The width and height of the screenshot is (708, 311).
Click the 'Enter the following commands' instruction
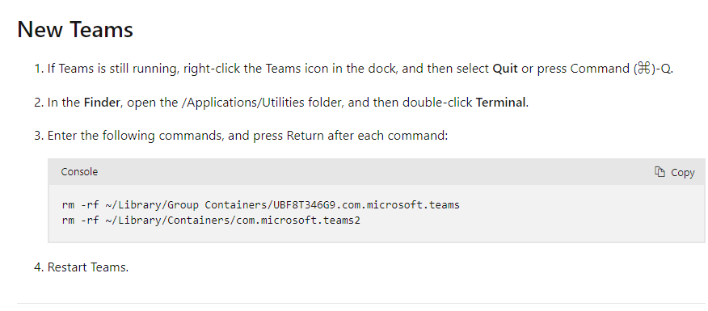(x=135, y=136)
